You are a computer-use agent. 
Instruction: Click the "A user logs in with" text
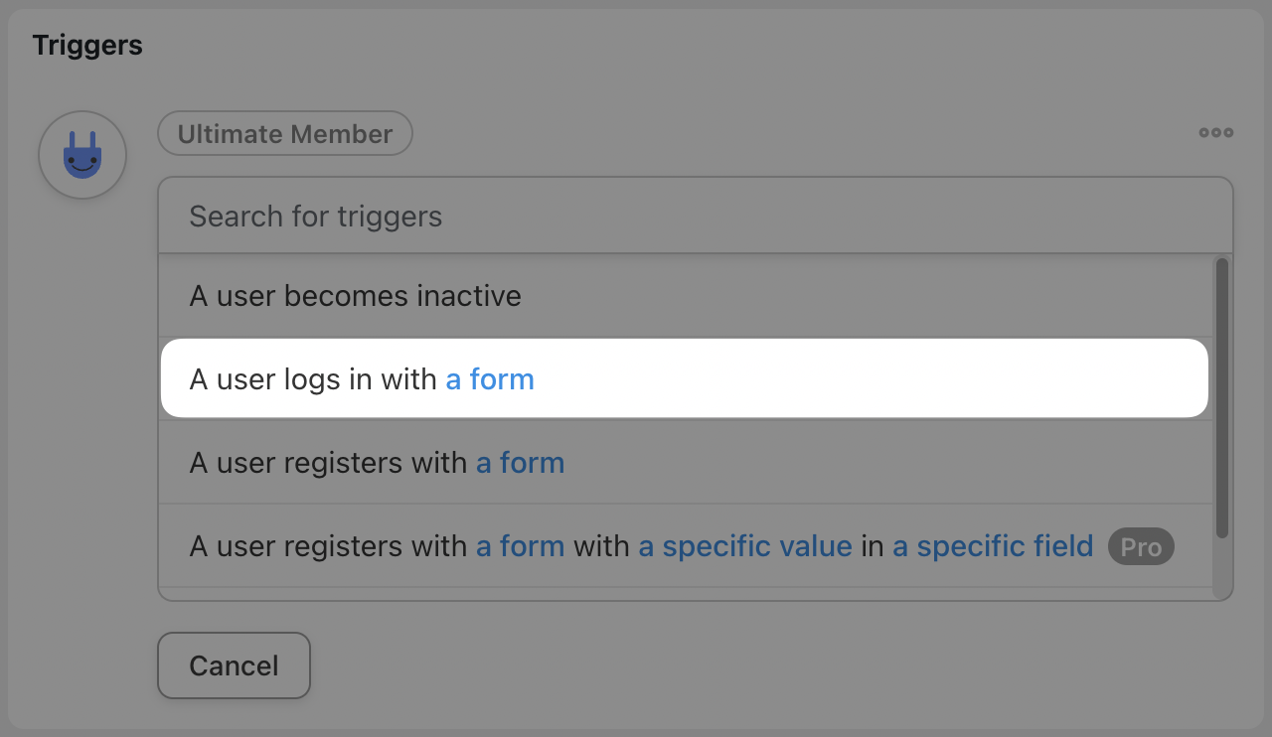coord(313,379)
